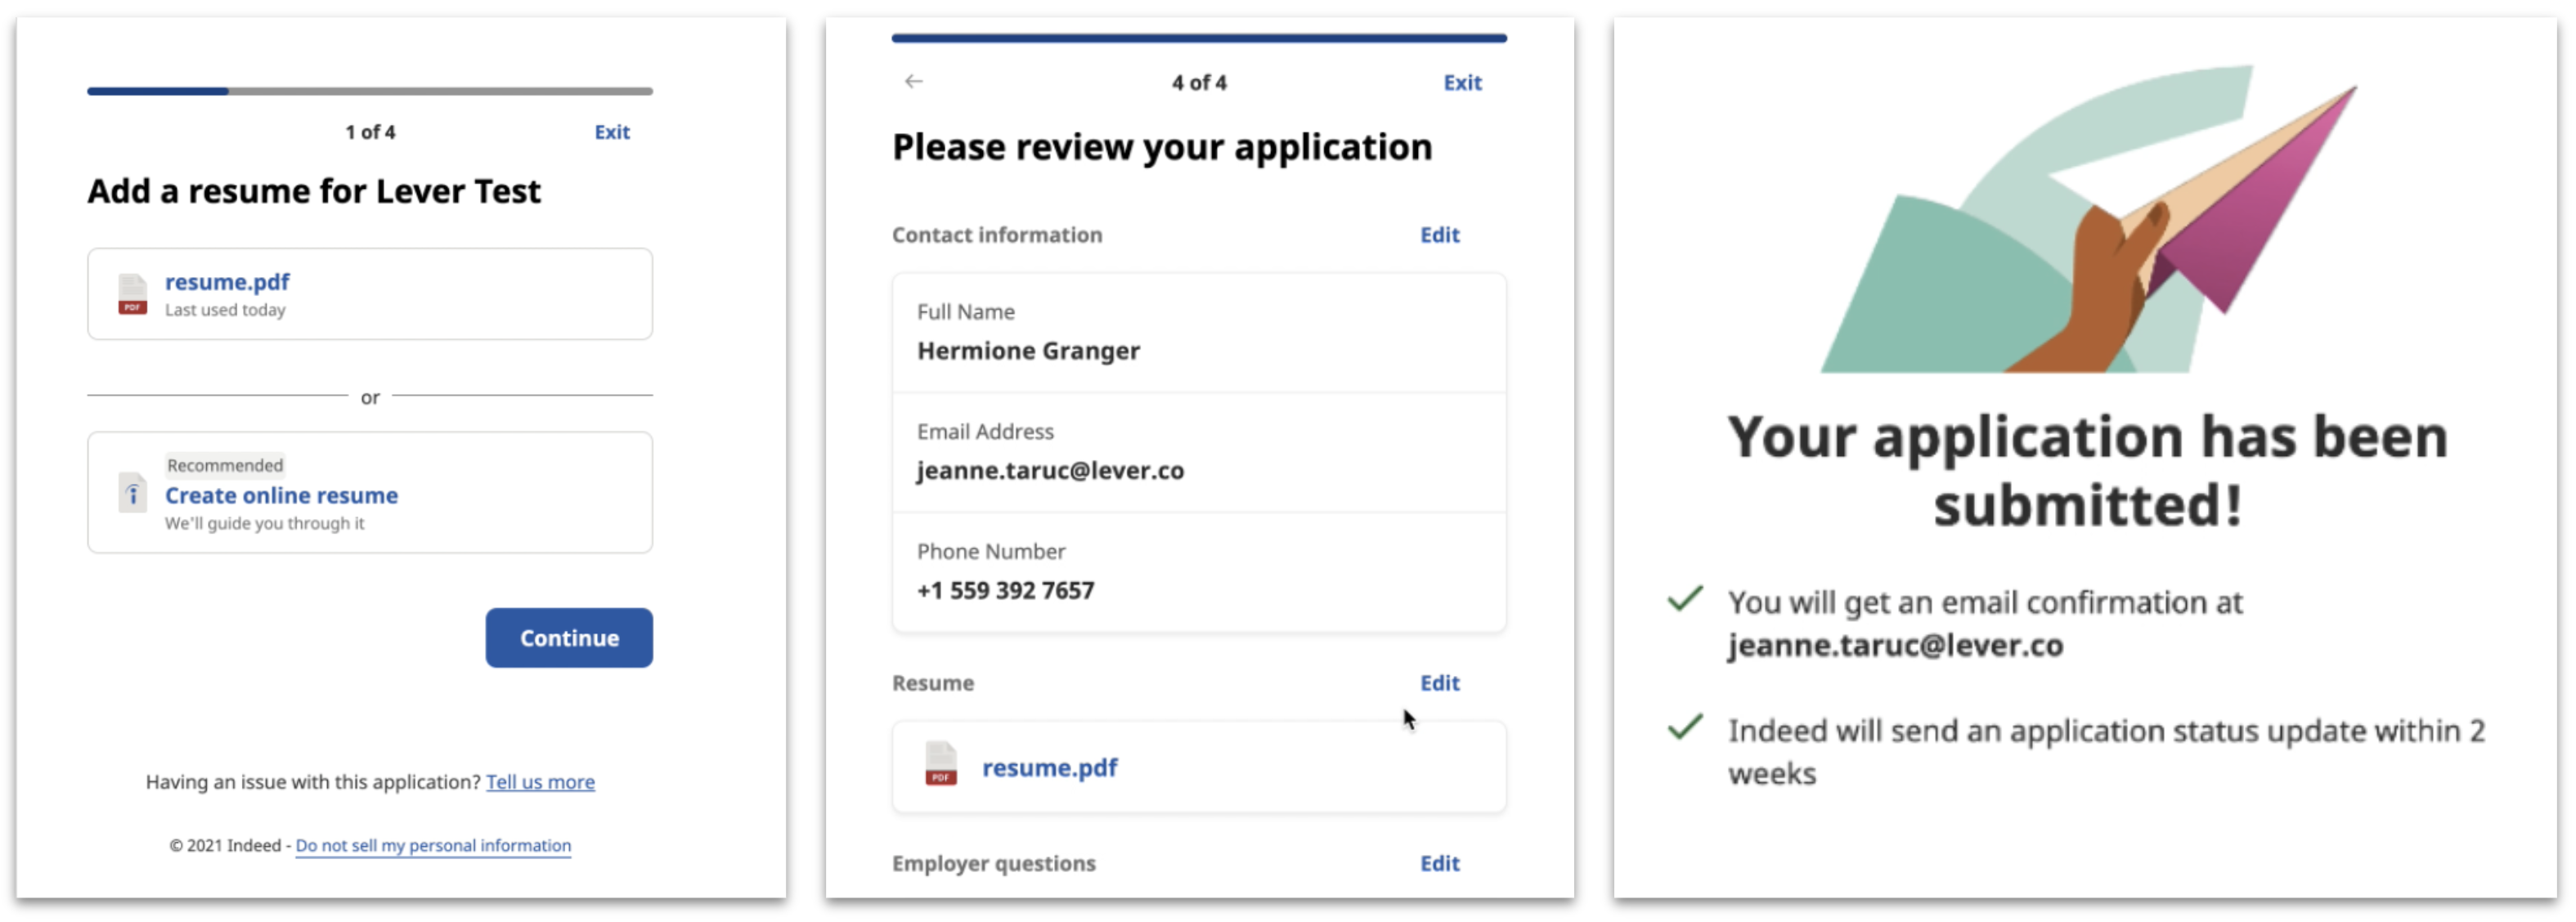Select the resume.pdf link marked Last used today
2576x922 pixels.
pyautogui.click(x=227, y=283)
